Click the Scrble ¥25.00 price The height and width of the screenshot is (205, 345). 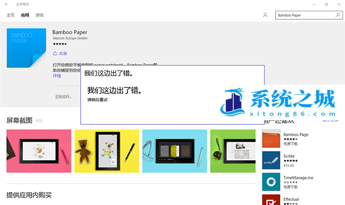[x=289, y=165]
